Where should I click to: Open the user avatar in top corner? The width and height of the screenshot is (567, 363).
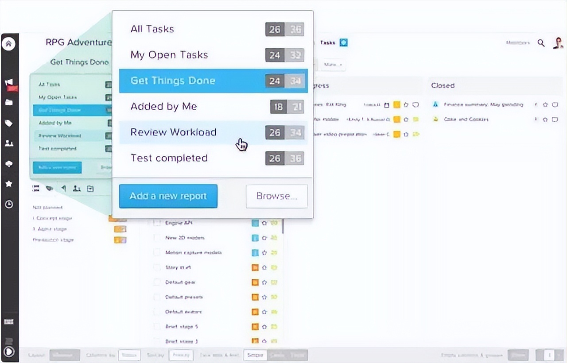click(x=558, y=43)
